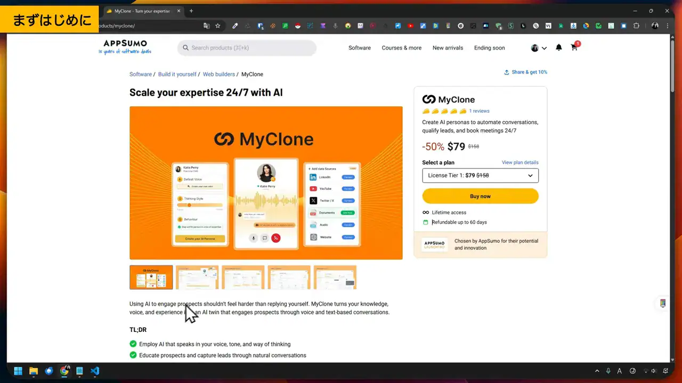682x383 pixels.
Task: Click the Buy now button
Action: coord(480,196)
